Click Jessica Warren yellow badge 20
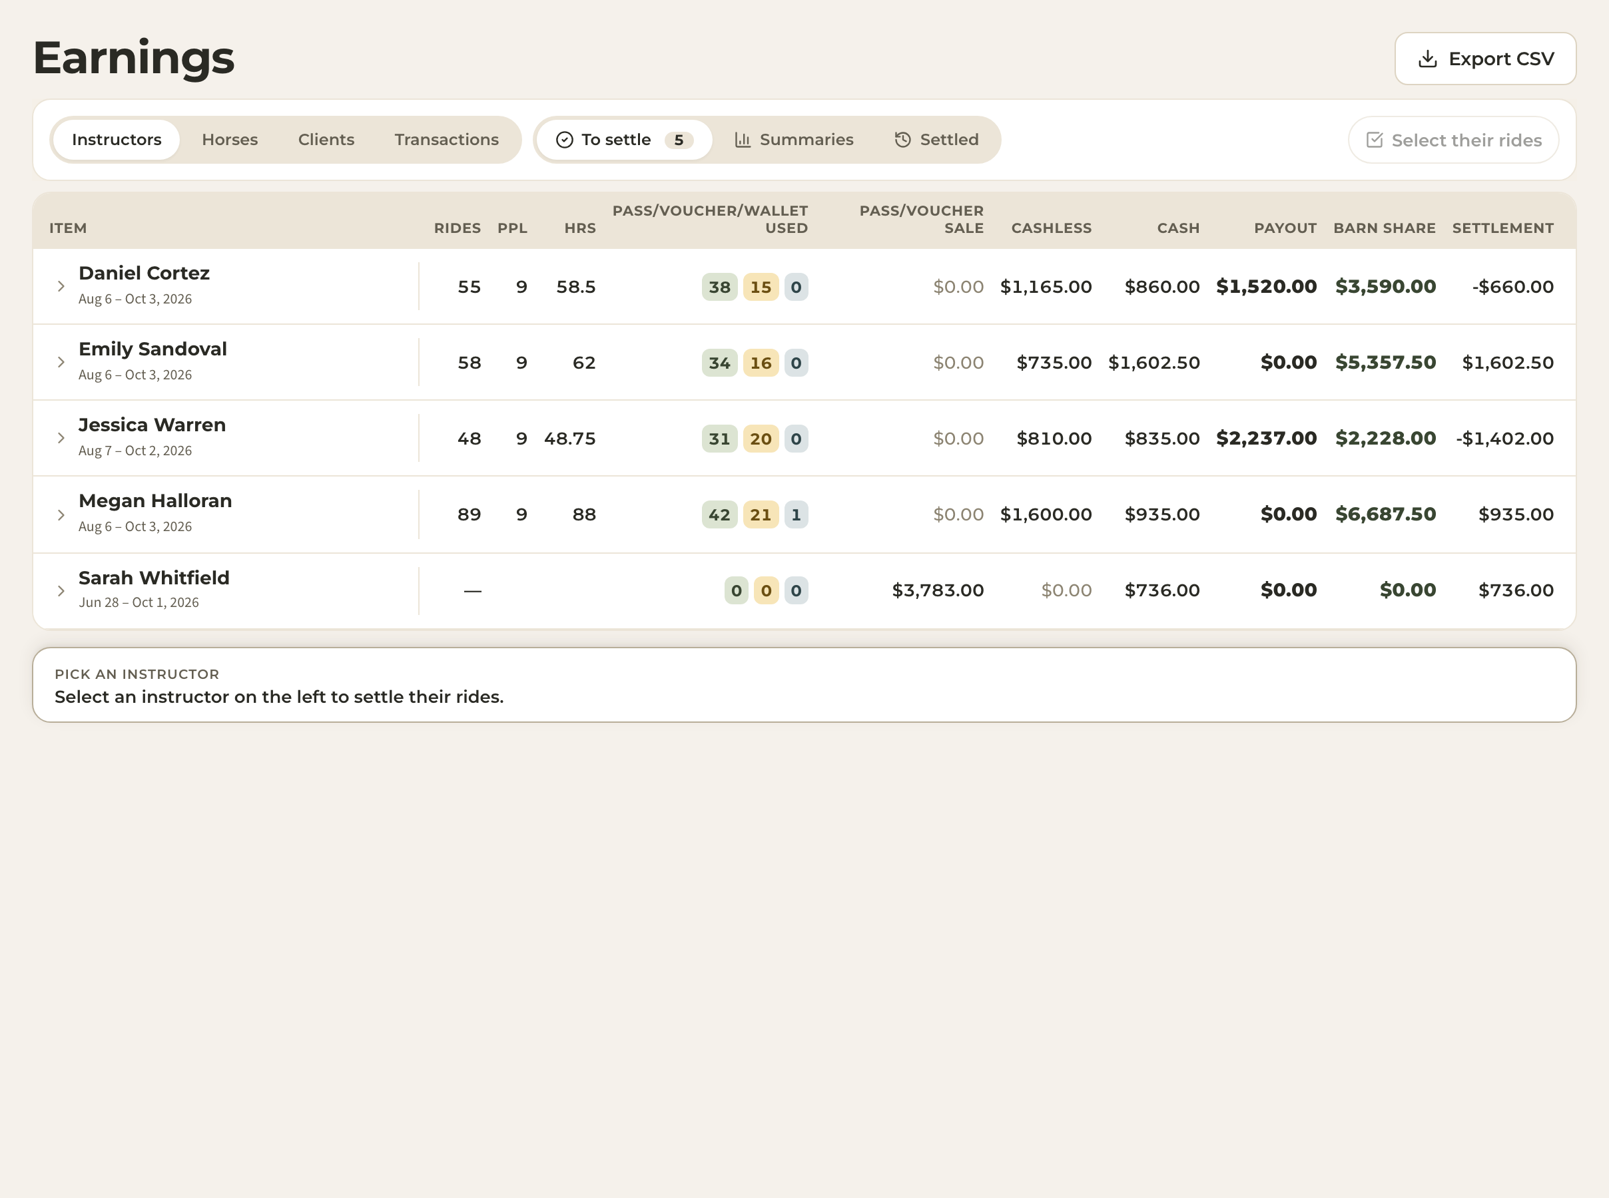Viewport: 1609px width, 1198px height. coord(761,439)
